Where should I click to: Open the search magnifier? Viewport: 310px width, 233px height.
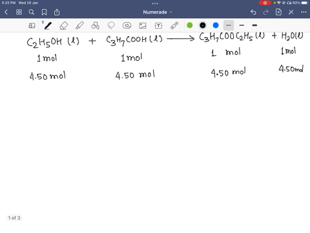[x=32, y=12]
